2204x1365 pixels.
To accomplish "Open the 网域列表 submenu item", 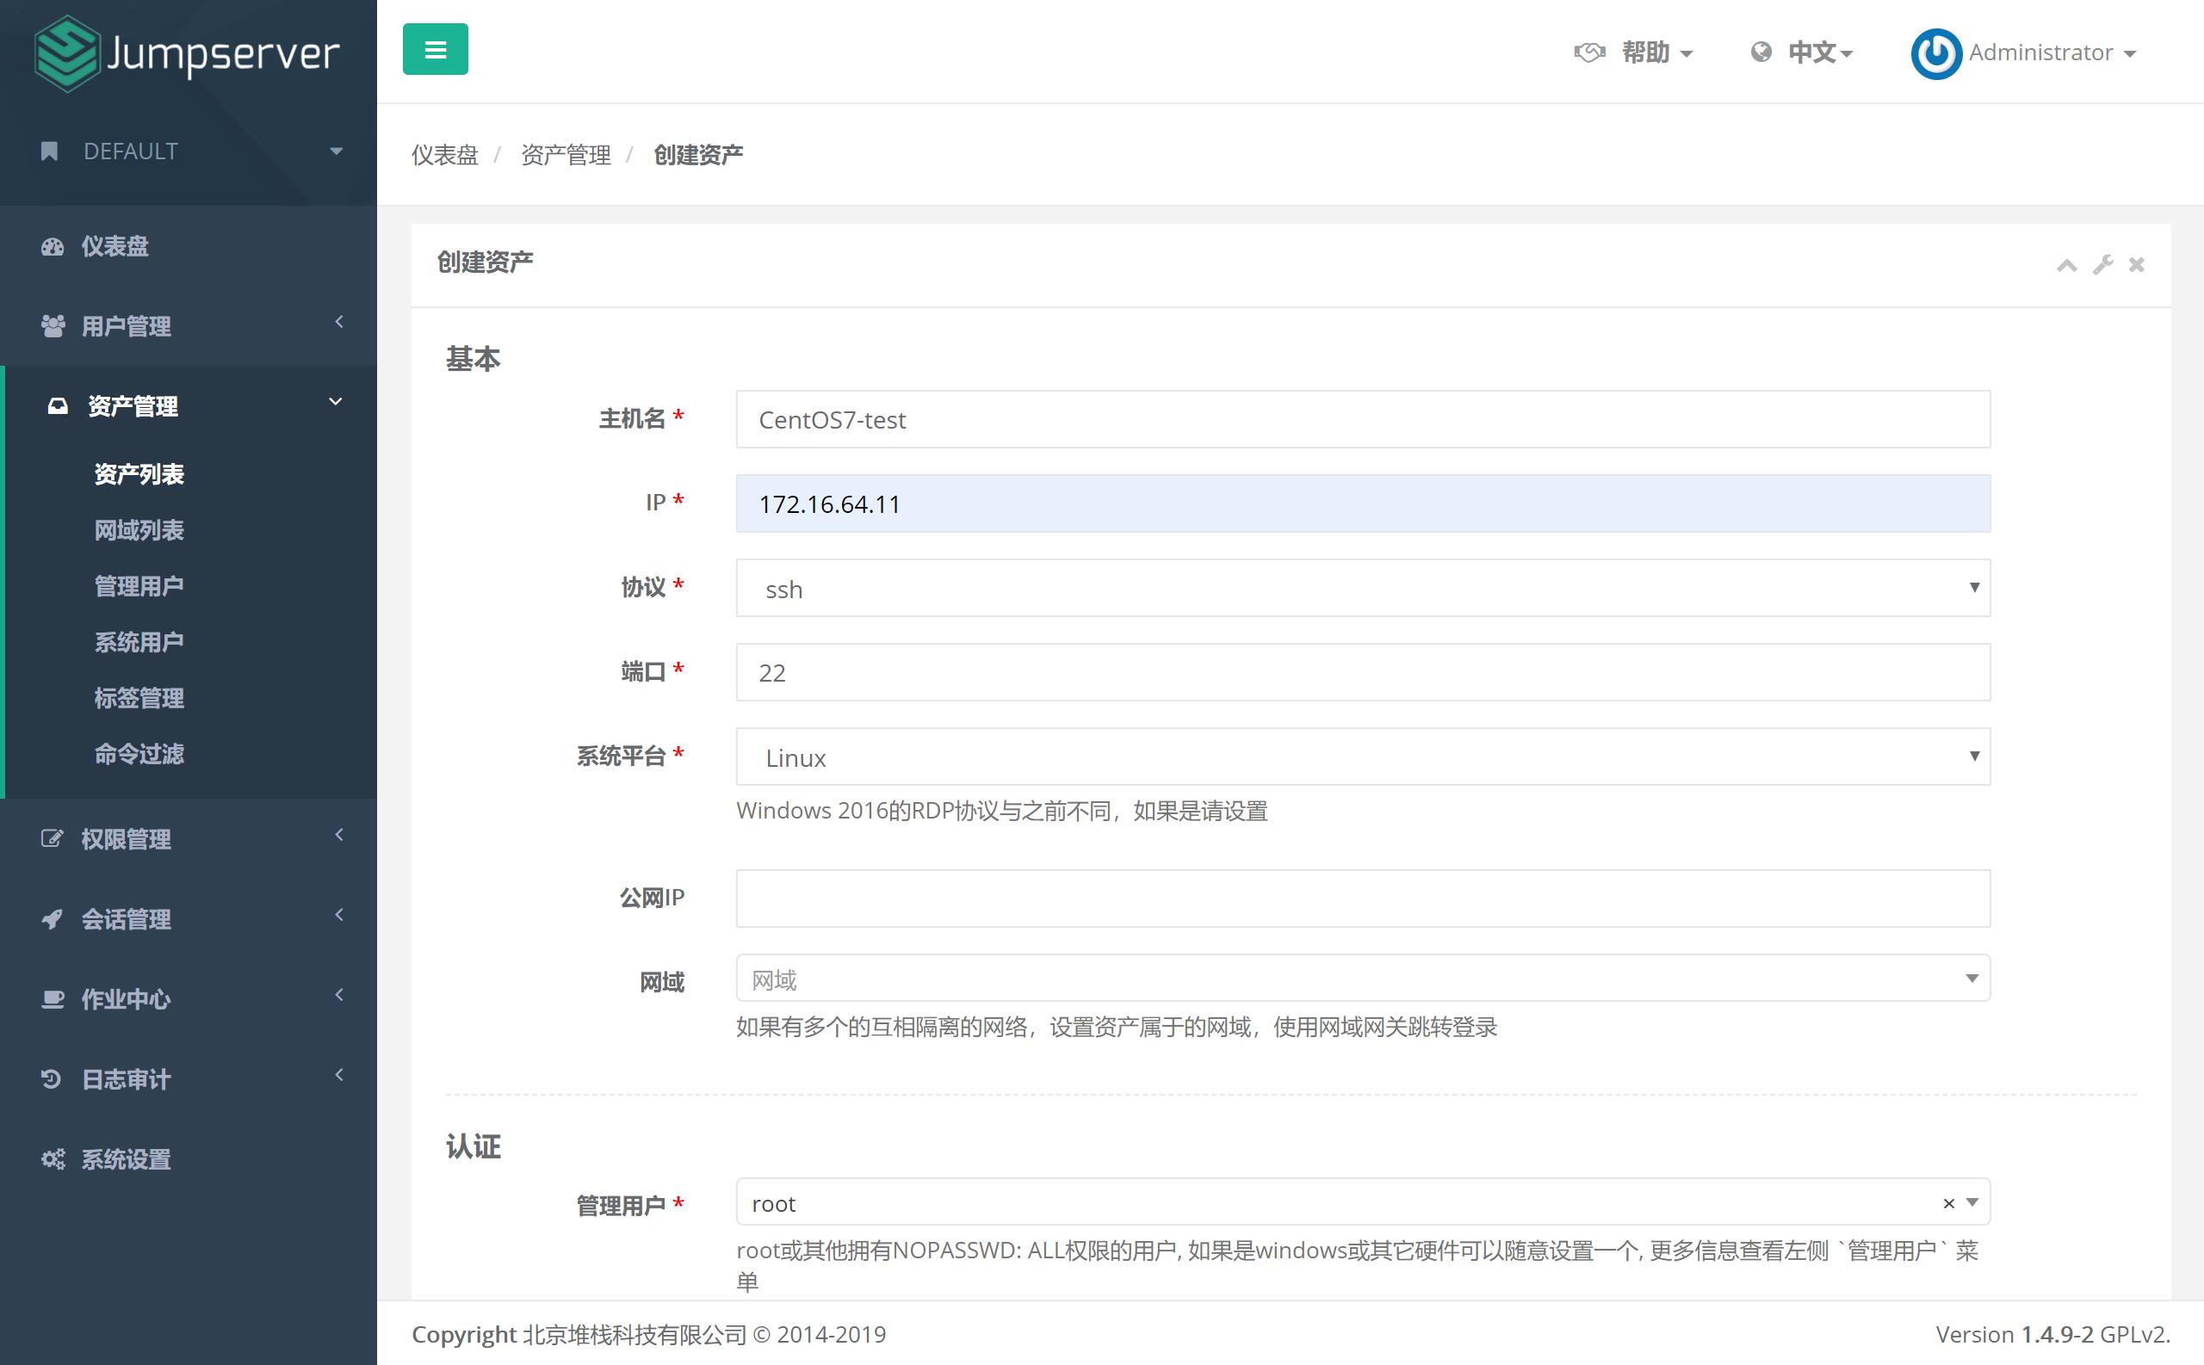I will tap(139, 530).
